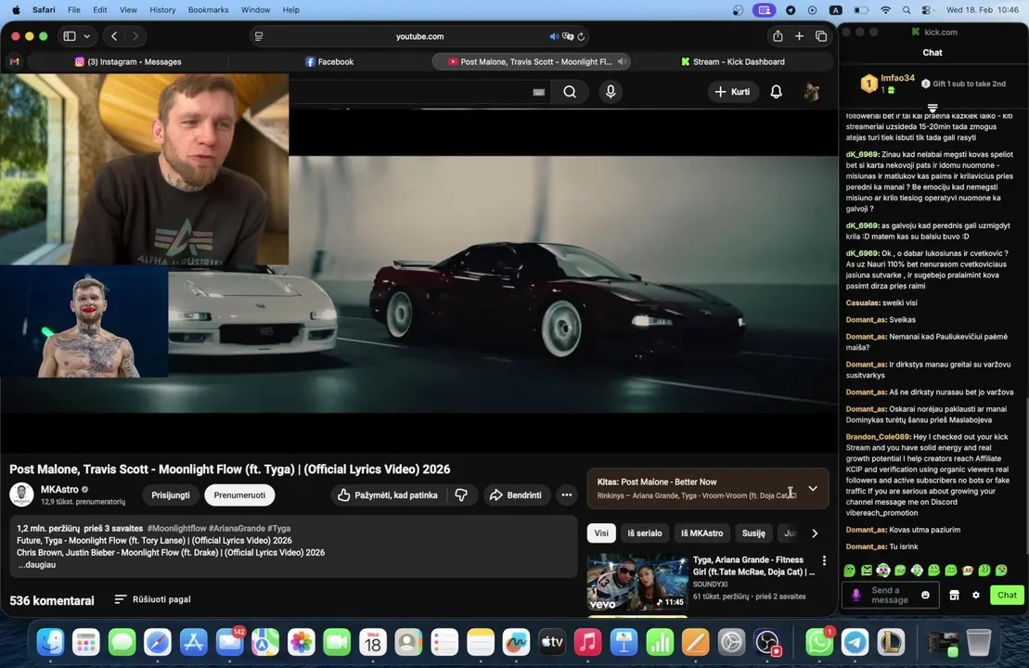1029x668 pixels.
Task: Open Telegram from the Dock
Action: [855, 642]
